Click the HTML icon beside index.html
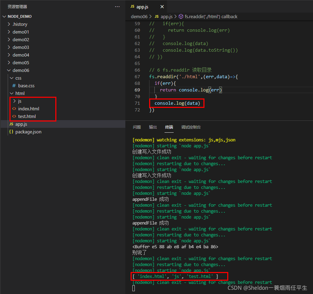The width and height of the screenshot is (313, 294). [x=14, y=109]
